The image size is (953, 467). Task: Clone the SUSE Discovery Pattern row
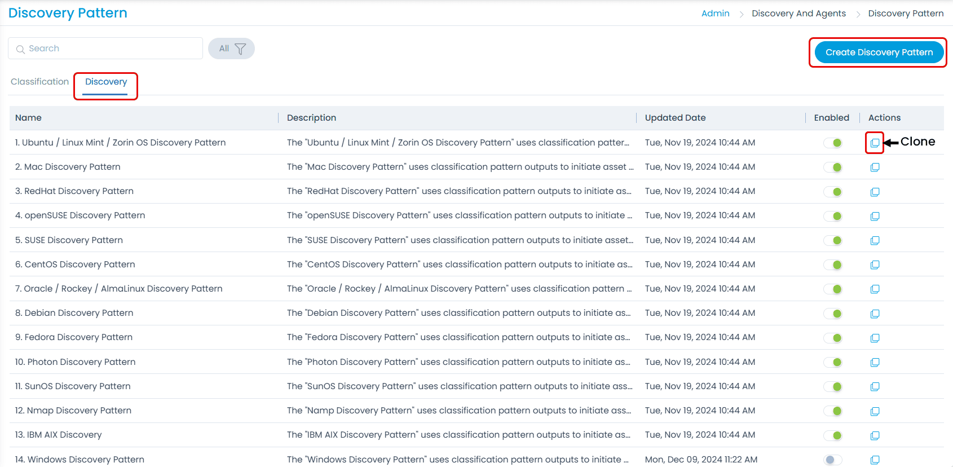tap(875, 241)
